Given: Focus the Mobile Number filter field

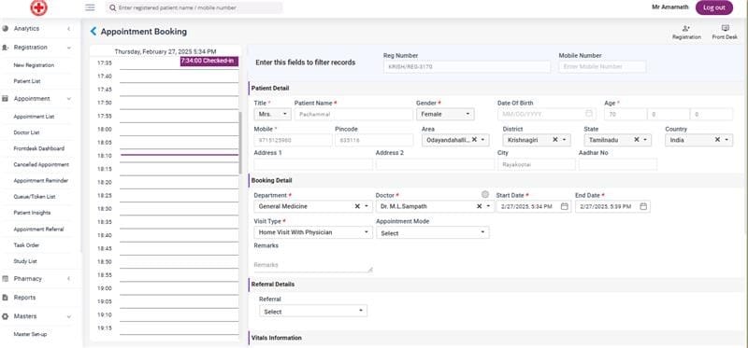Looking at the screenshot, I should click(x=602, y=67).
